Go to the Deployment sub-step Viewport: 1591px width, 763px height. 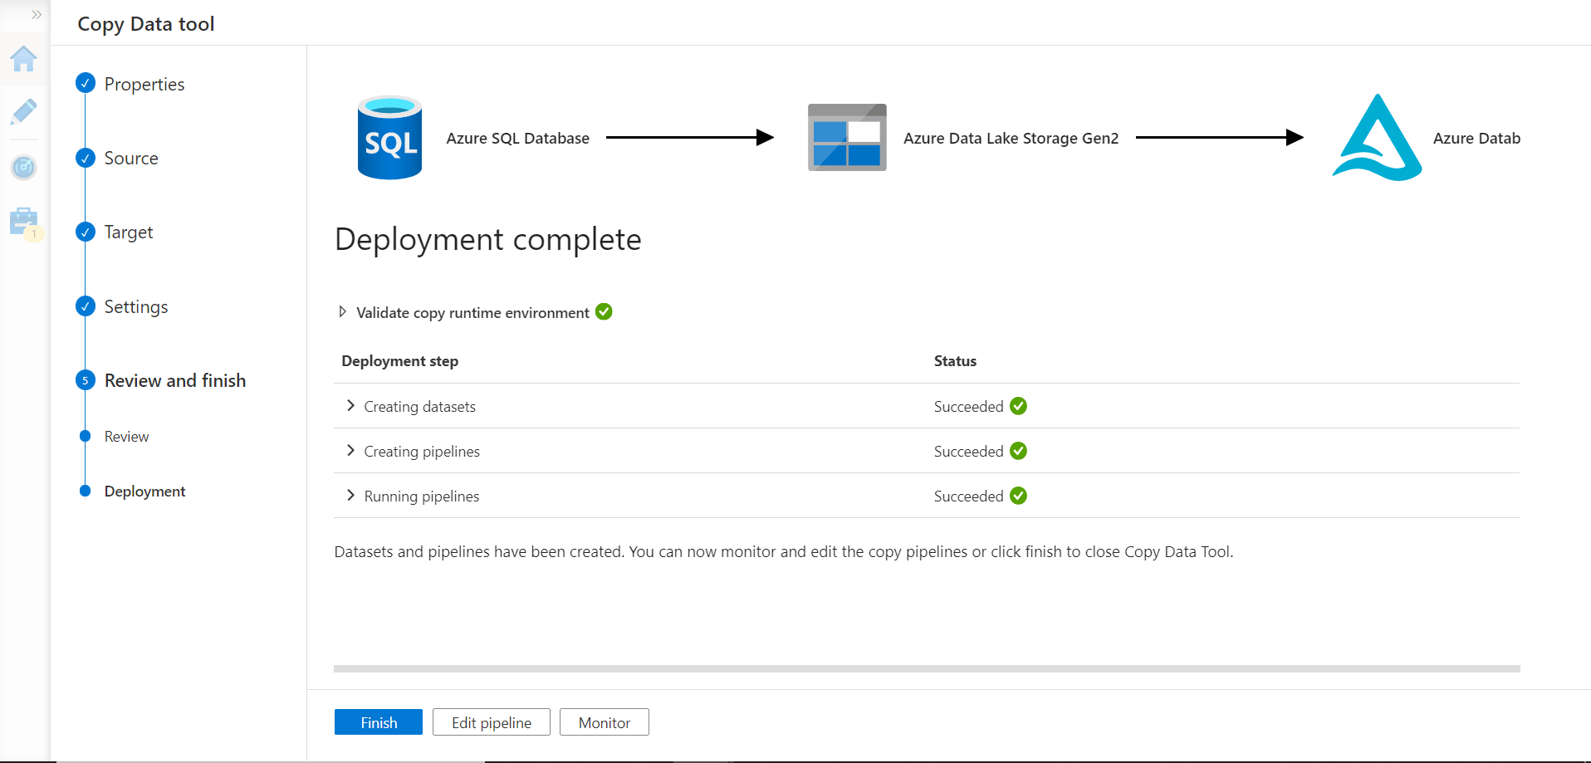[x=144, y=491]
